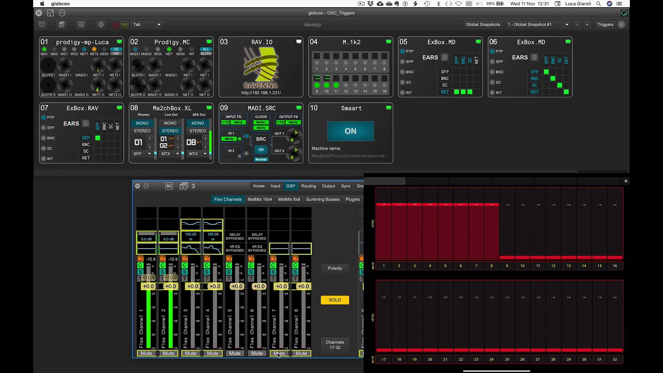Open the Global Snapshot #1 dropdown
Screen dimensions: 663x373
(x=537, y=24)
